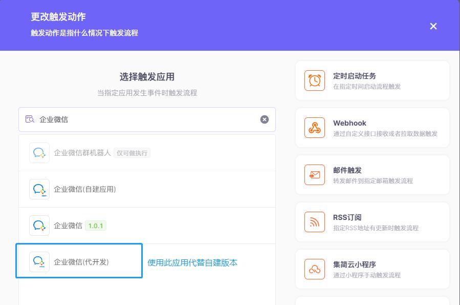Click the 企业微信(代开发) app icon
Viewport: 460px width, 305px height.
[39, 261]
